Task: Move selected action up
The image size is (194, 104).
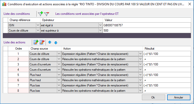Action: [50, 42]
